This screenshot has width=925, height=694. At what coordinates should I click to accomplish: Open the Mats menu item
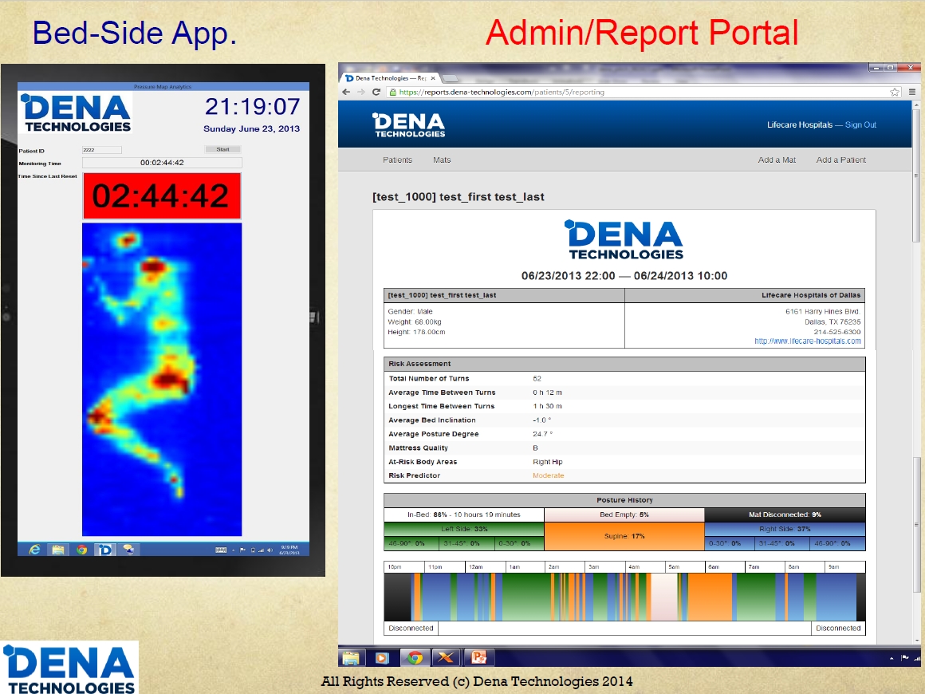click(x=442, y=160)
